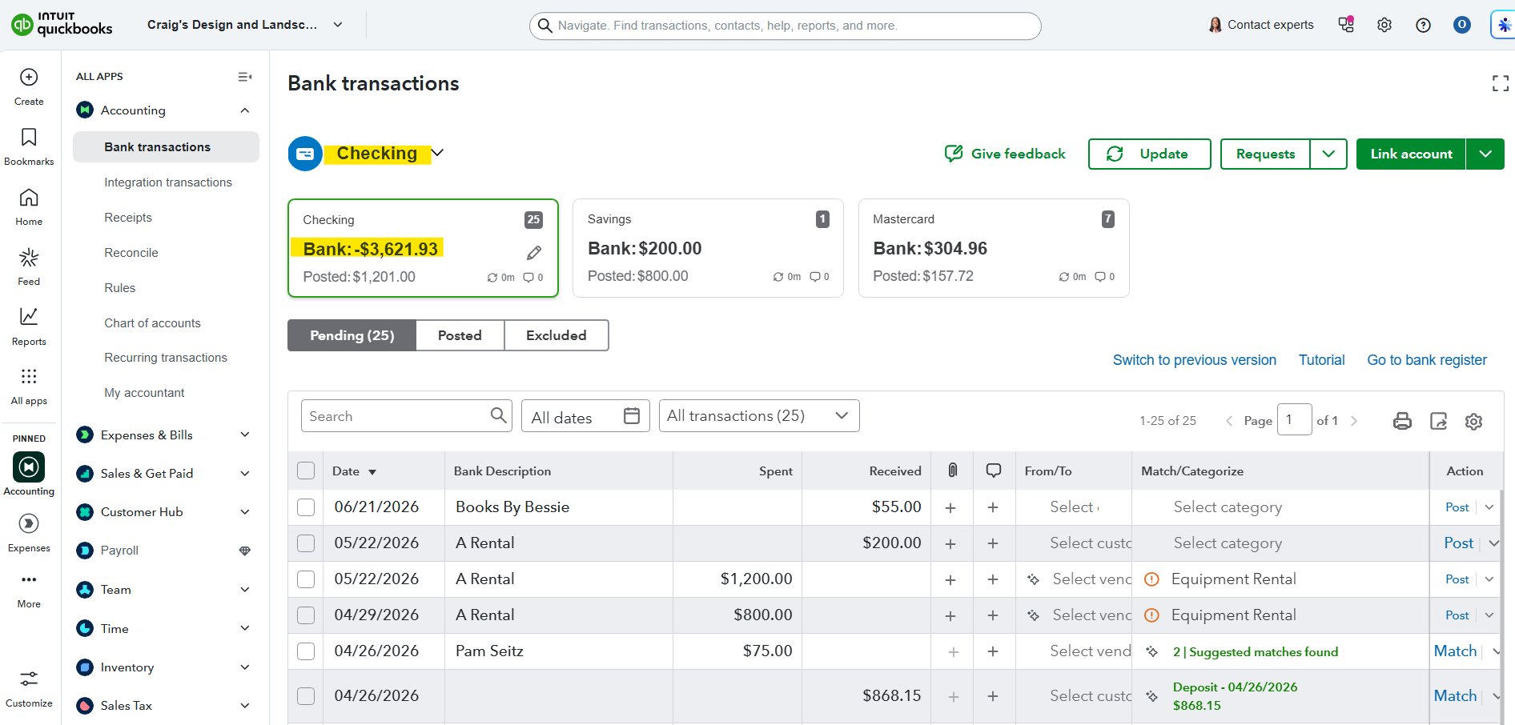Open the Requests dropdown arrow

(1328, 154)
